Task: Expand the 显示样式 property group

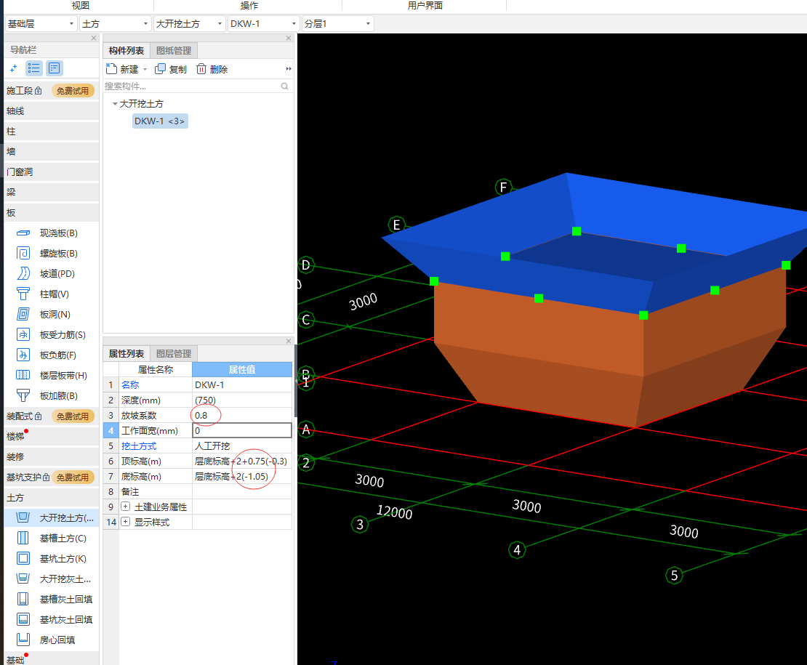Action: point(126,522)
